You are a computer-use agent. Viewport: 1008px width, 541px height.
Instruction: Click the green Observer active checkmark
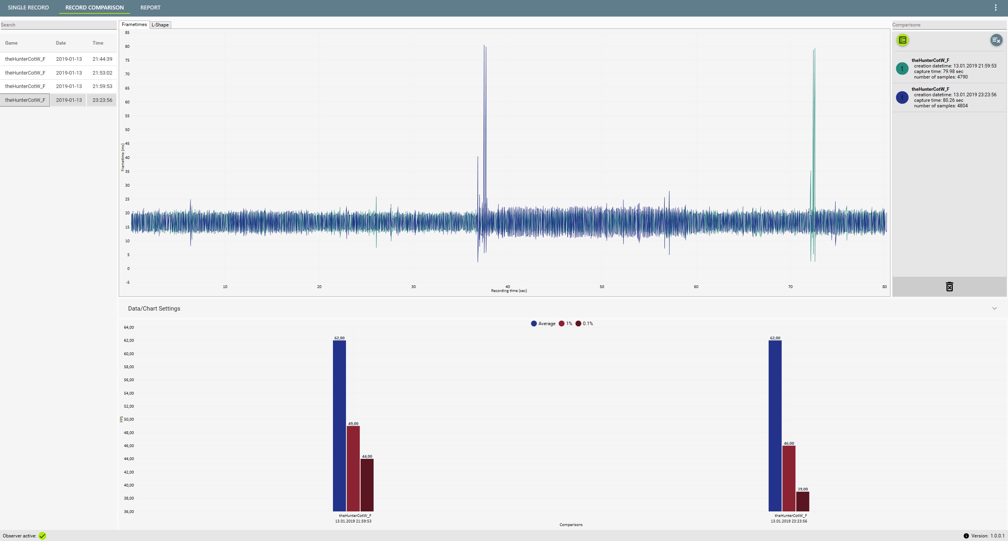43,536
